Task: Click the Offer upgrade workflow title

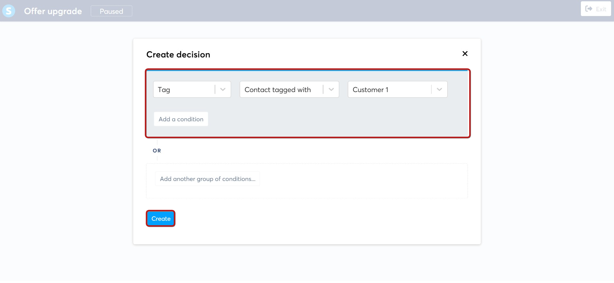Action: pos(53,11)
